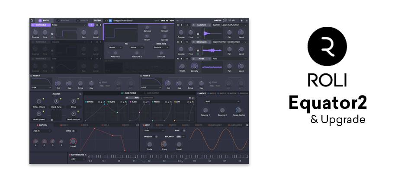This screenshot has width=411, height=184.
Task: Open the Keytracking Add dropdown
Action: coord(78,159)
